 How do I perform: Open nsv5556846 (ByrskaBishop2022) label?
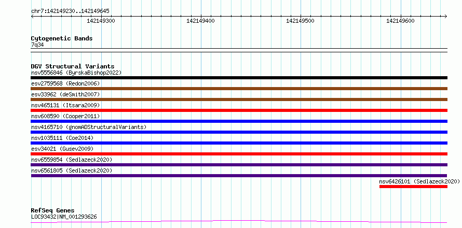pos(76,73)
